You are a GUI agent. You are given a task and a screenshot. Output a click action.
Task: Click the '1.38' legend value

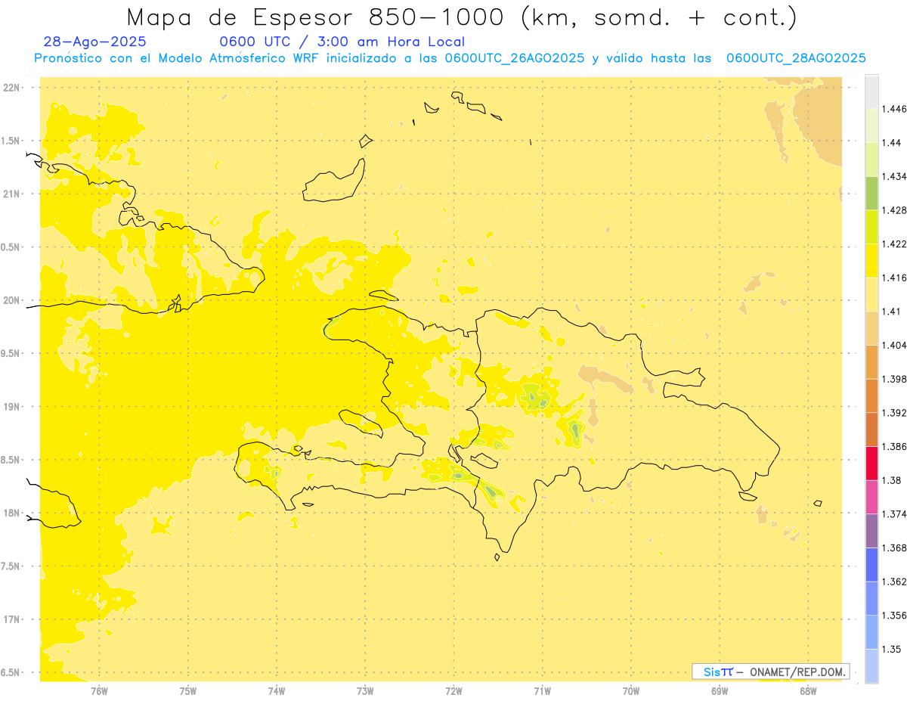[892, 480]
